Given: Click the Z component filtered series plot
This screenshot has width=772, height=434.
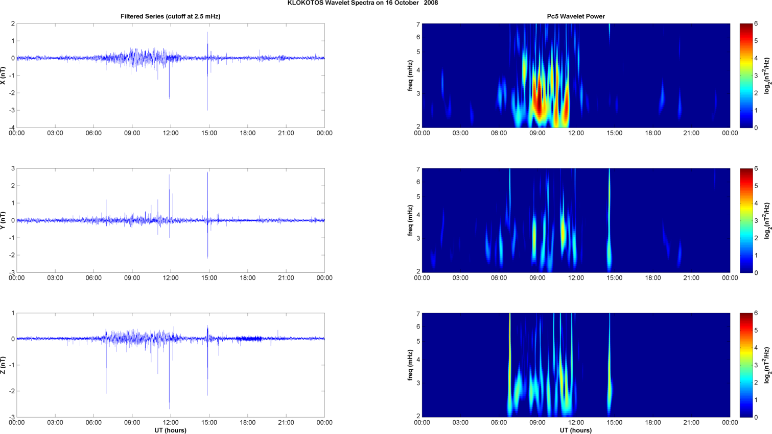Looking at the screenshot, I should click(x=171, y=365).
